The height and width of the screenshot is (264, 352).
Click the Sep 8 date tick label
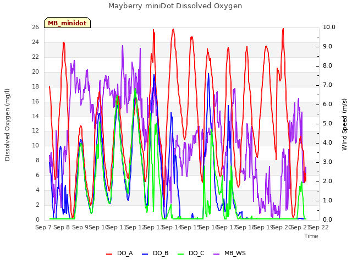point(62,227)
